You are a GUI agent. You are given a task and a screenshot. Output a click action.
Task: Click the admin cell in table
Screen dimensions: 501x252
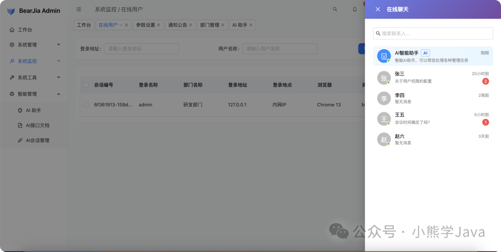(x=145, y=104)
